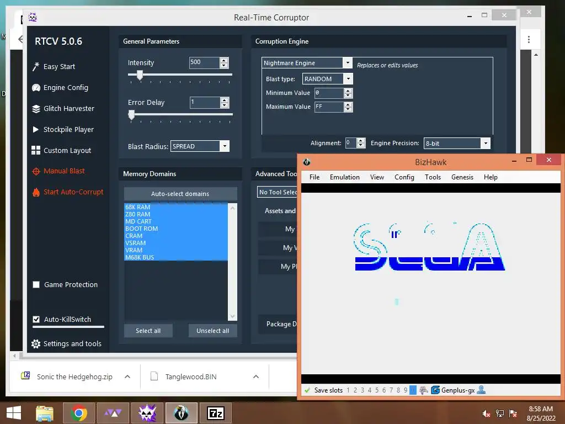565x424 pixels.
Task: Click the controller icon in BizHawk status bar
Action: tap(424, 390)
